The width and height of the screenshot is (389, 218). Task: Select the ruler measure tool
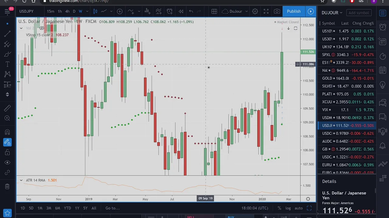7,108
